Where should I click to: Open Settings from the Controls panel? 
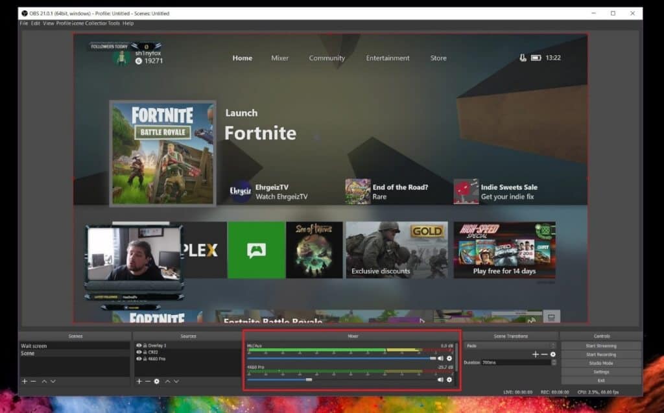[601, 372]
